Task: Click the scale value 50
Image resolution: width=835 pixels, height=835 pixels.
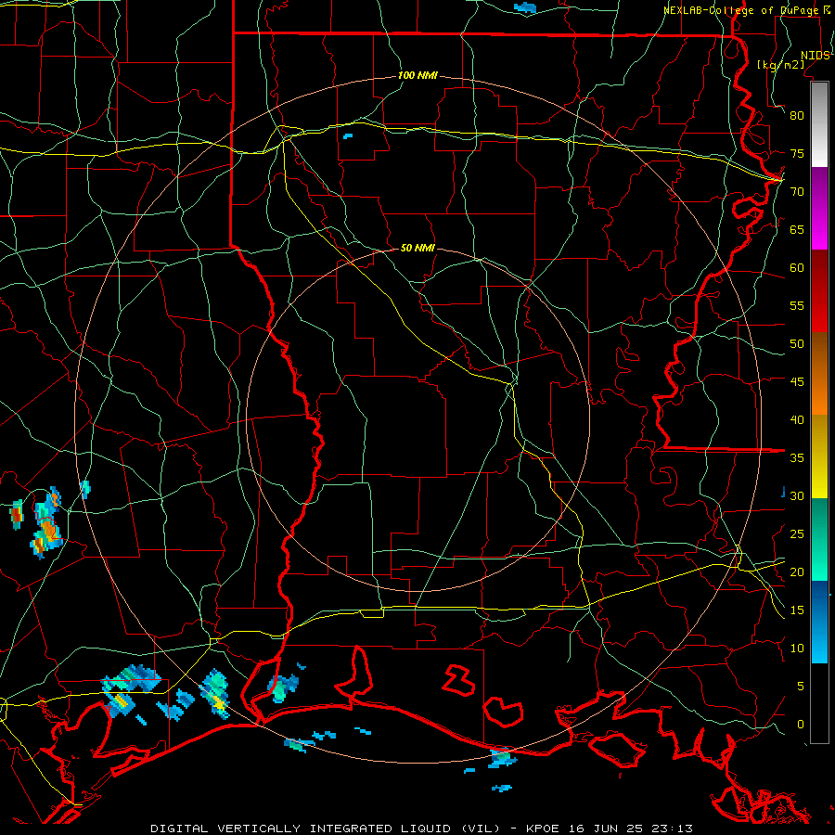Action: coord(797,344)
